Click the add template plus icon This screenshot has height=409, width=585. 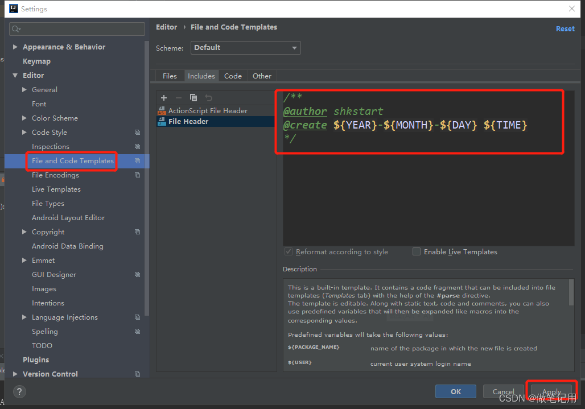tap(164, 98)
